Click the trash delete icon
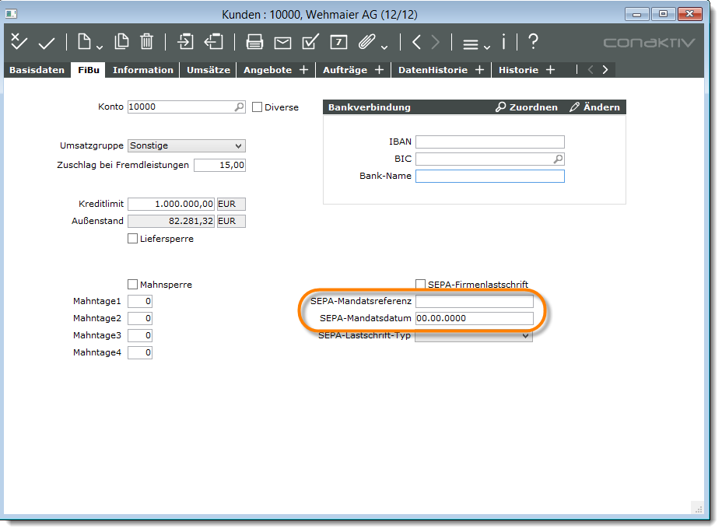This screenshot has width=722, height=532. point(147,42)
